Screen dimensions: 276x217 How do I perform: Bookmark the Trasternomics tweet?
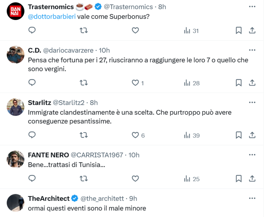(238, 31)
